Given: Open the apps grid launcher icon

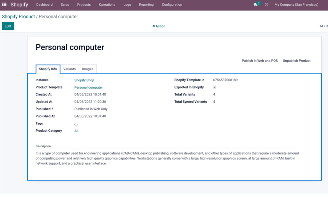Looking at the screenshot, I should pos(4,4).
